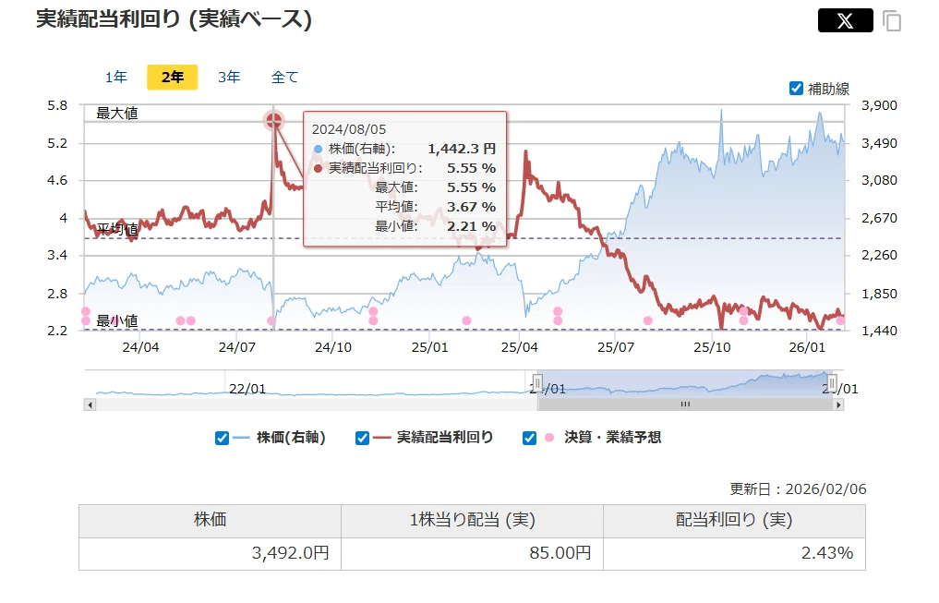
Task: Click the 最小値 guide line label
Action: 117,321
